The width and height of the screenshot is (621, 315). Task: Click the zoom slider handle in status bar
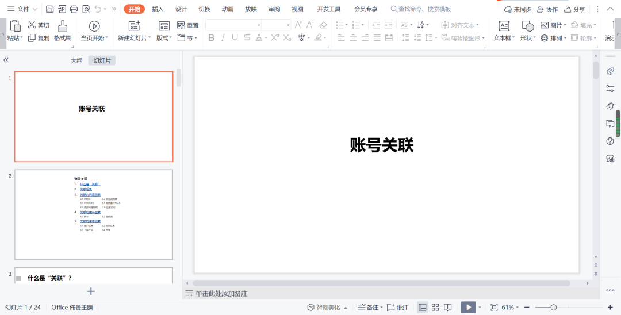[553, 308]
